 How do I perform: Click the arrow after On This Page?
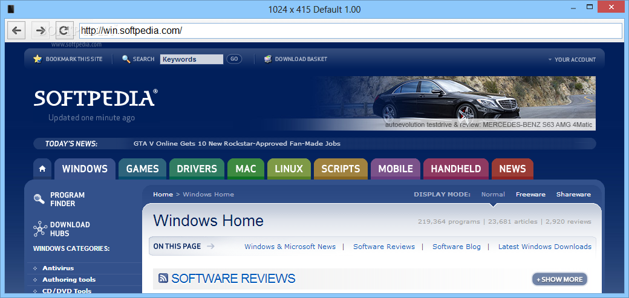(210, 246)
